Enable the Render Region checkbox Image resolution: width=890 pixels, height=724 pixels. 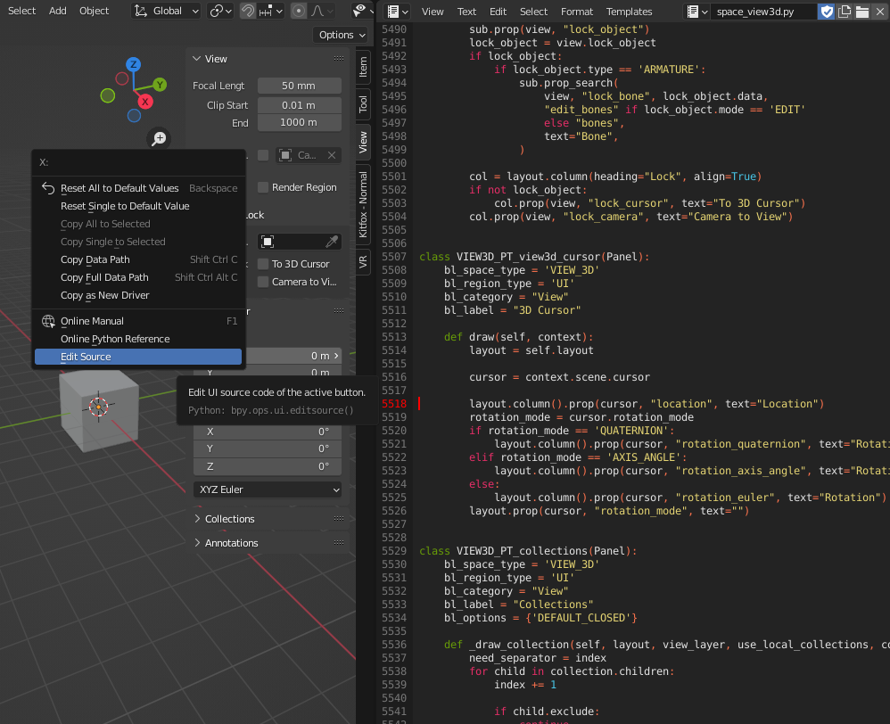click(x=263, y=187)
